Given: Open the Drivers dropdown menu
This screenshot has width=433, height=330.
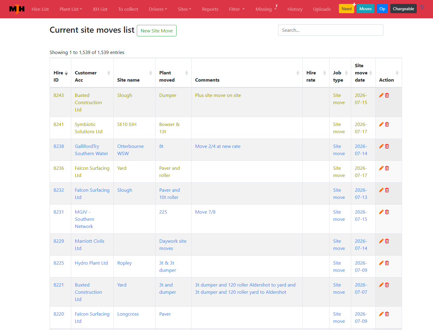Looking at the screenshot, I should tap(158, 9).
